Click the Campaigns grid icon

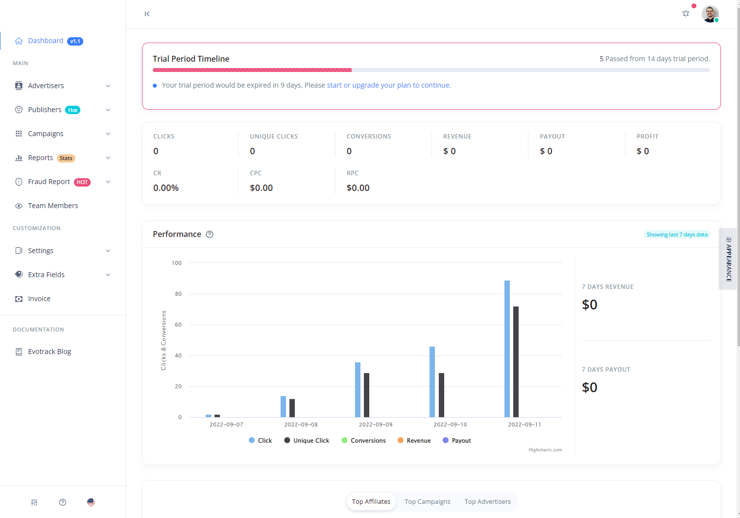[19, 133]
